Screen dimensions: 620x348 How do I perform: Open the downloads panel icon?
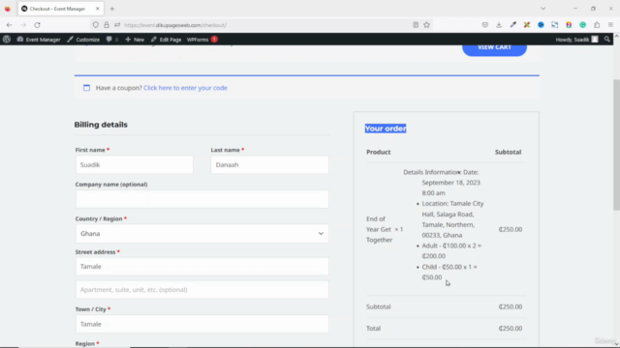coord(499,25)
